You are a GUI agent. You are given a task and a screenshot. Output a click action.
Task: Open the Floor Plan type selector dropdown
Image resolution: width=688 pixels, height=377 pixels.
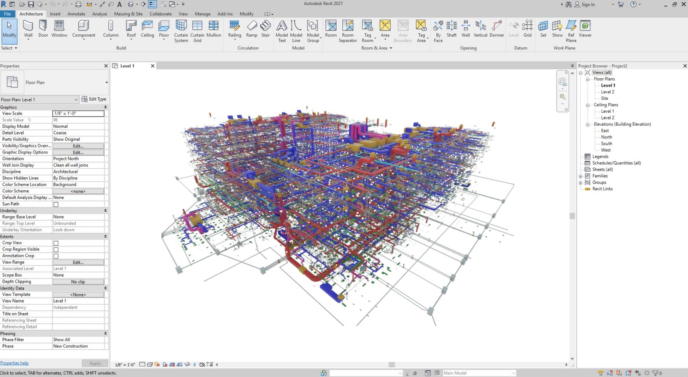106,83
